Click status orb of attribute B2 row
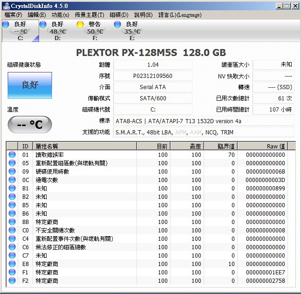The height and width of the screenshot is (294, 301). [12, 196]
